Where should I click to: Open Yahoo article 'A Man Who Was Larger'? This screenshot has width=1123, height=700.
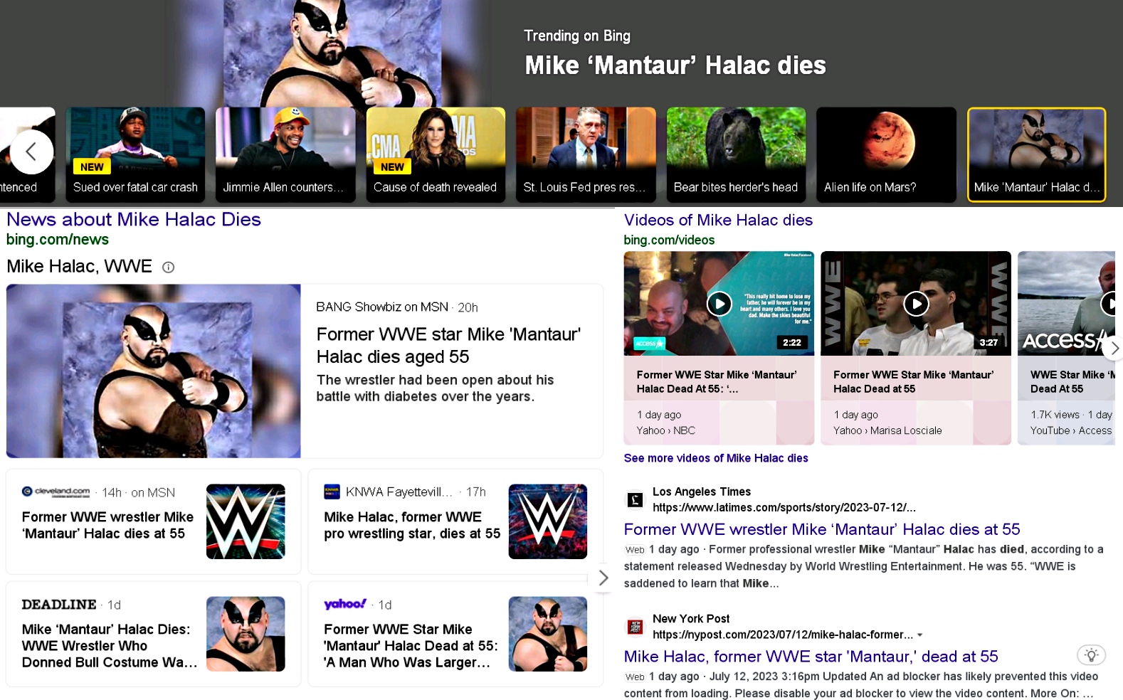click(411, 645)
